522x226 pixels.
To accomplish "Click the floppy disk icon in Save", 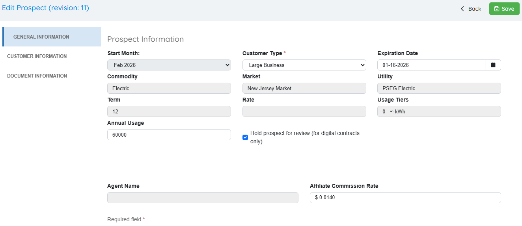I will coord(497,9).
